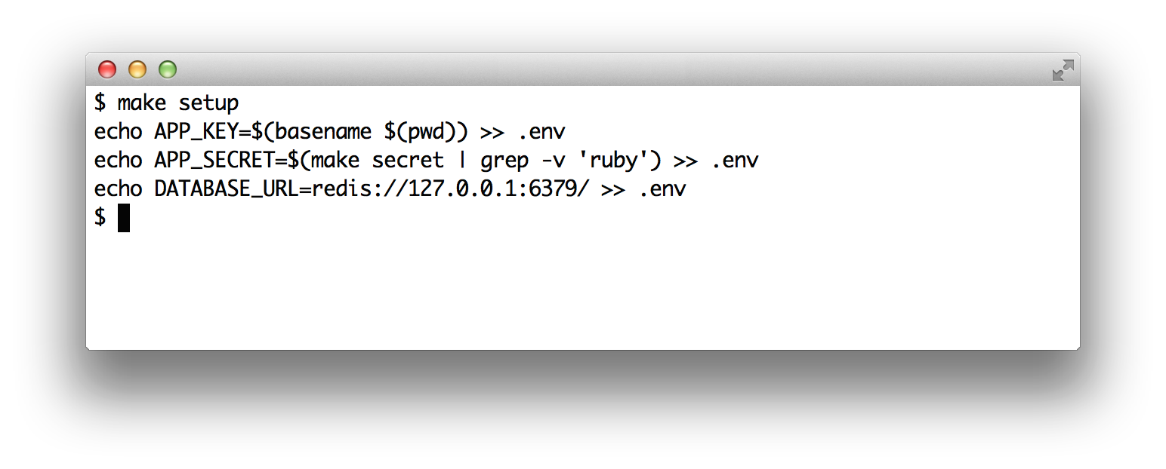Screen dimensions: 1166x469
Task: Click the red close window button
Action: click(107, 70)
